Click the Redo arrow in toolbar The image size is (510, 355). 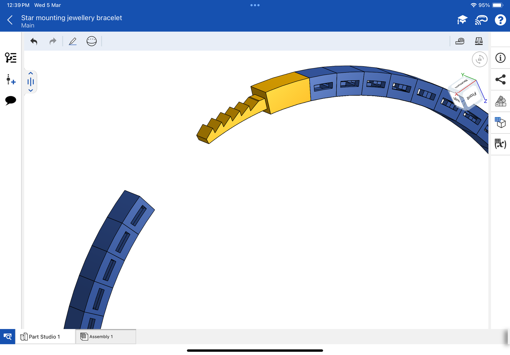53,41
